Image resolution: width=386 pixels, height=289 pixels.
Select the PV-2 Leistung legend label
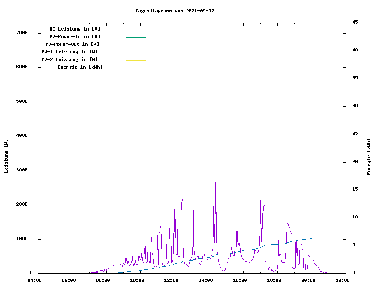pos(70,59)
